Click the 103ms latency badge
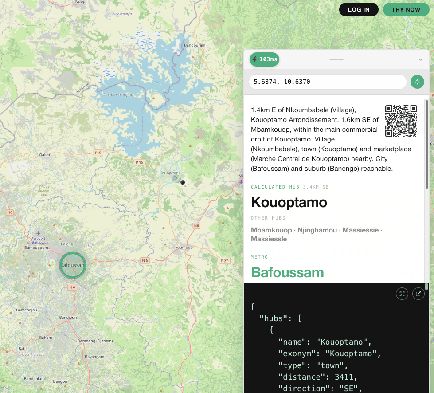The height and width of the screenshot is (393, 434). click(265, 59)
